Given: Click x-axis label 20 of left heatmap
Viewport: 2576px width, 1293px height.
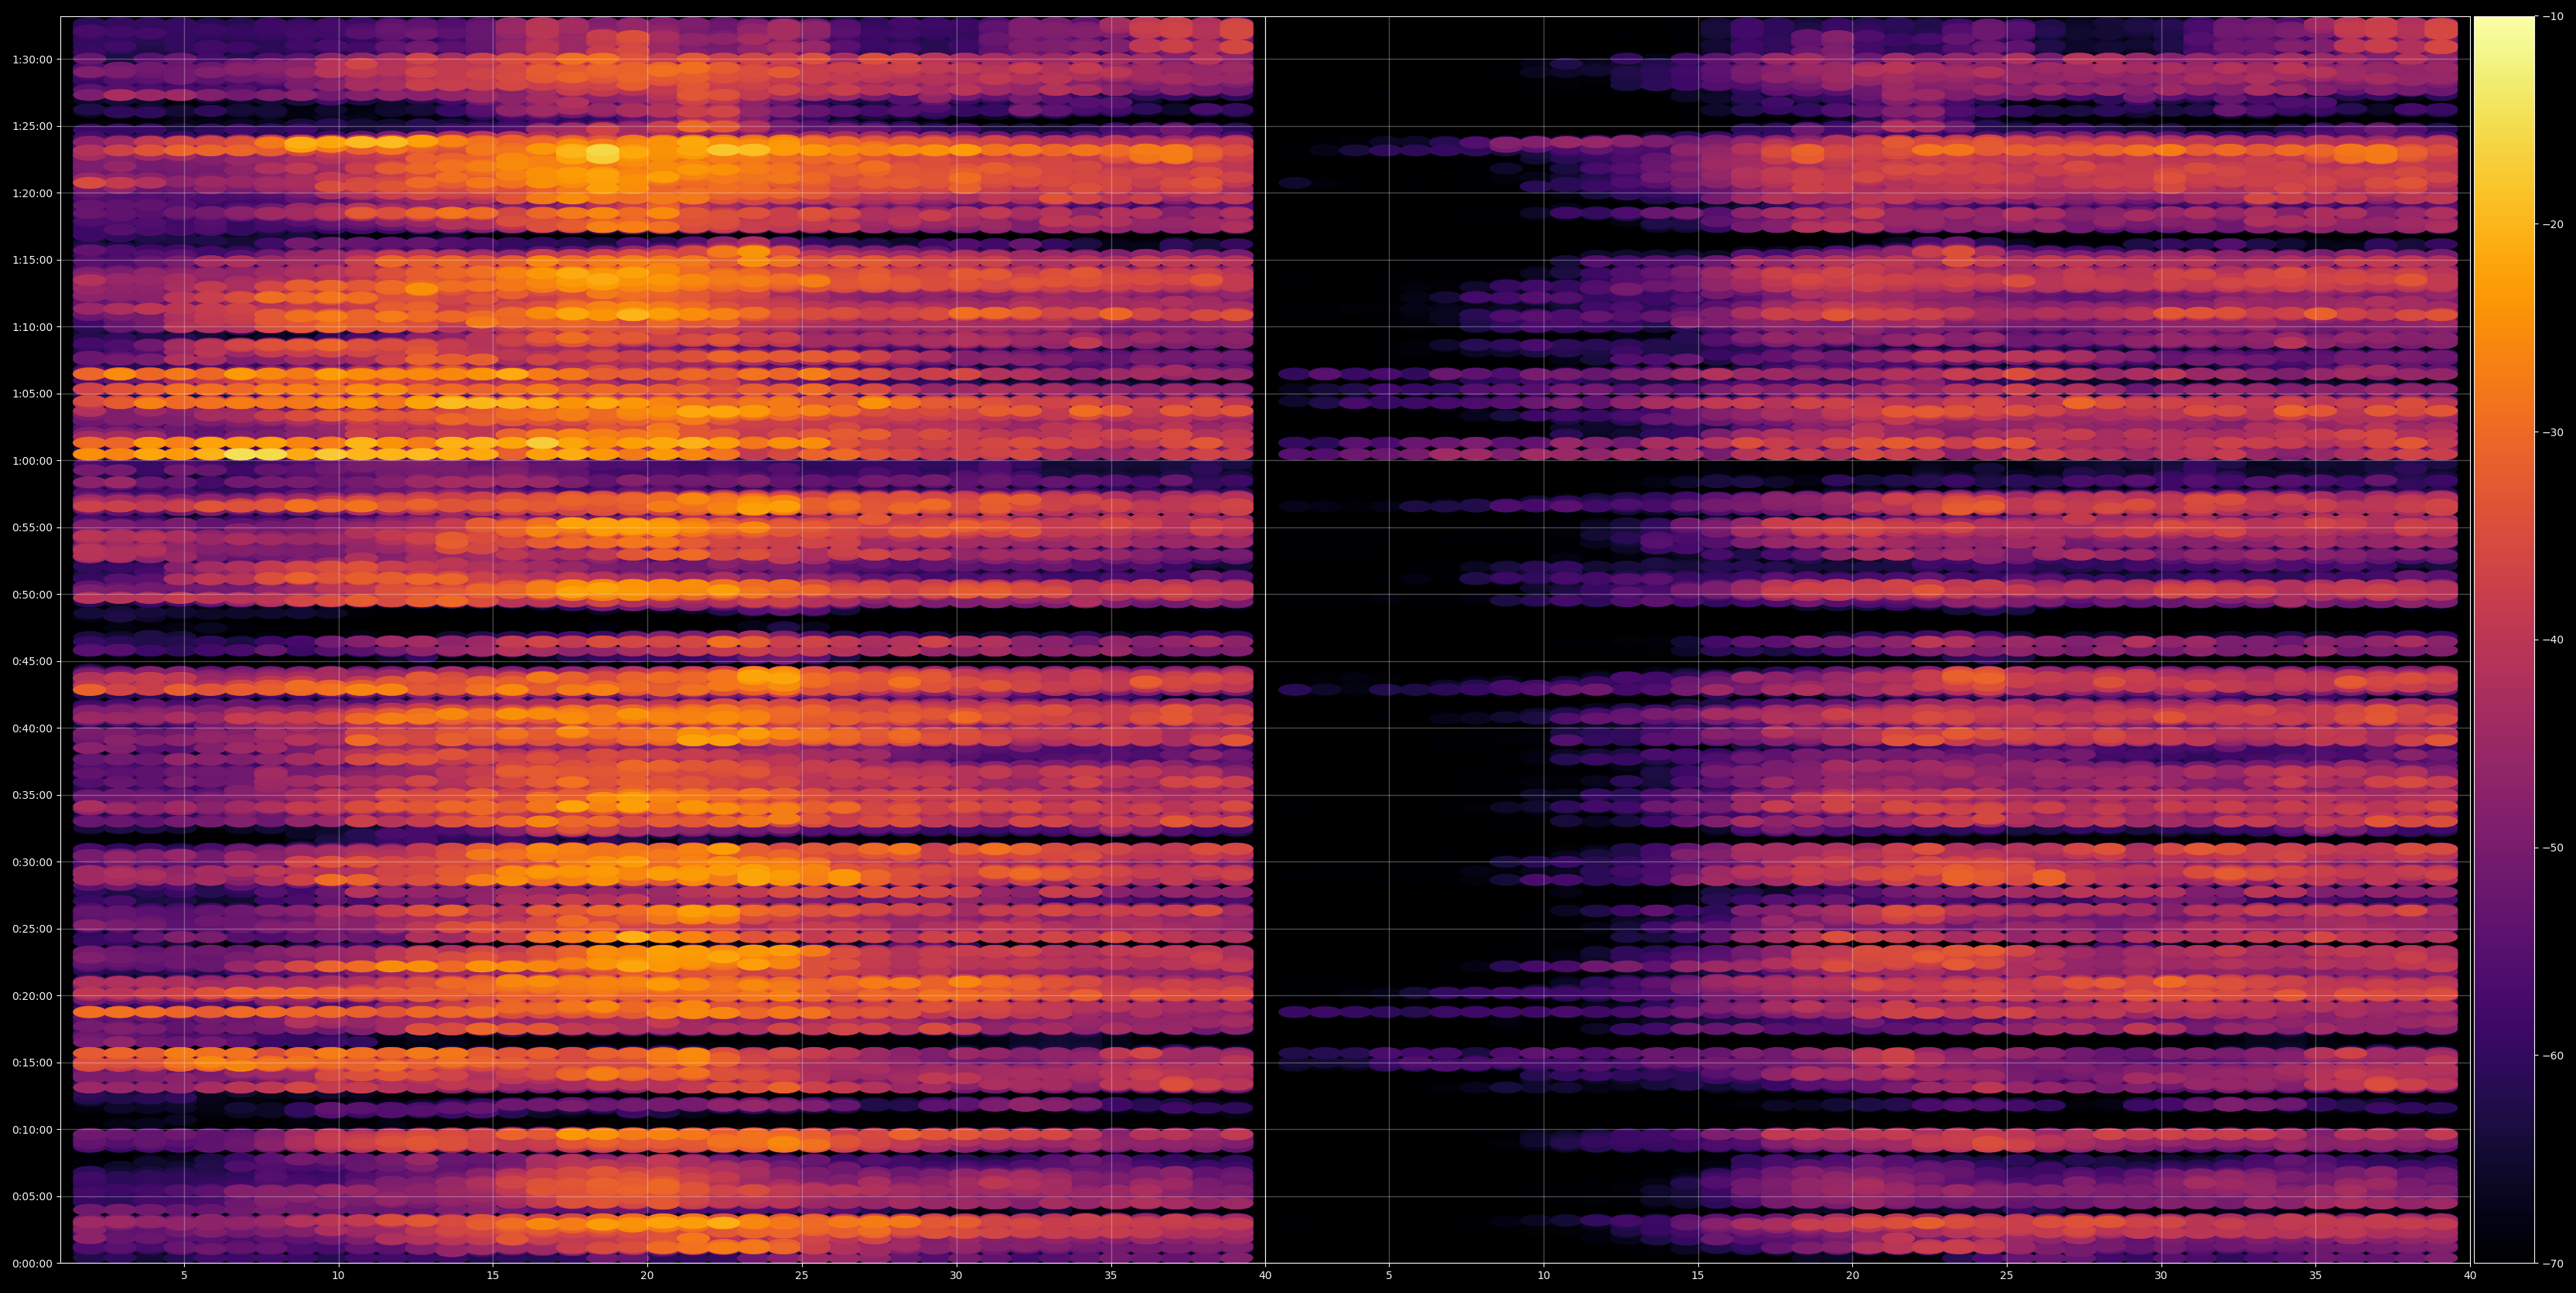Looking at the screenshot, I should pos(647,1276).
